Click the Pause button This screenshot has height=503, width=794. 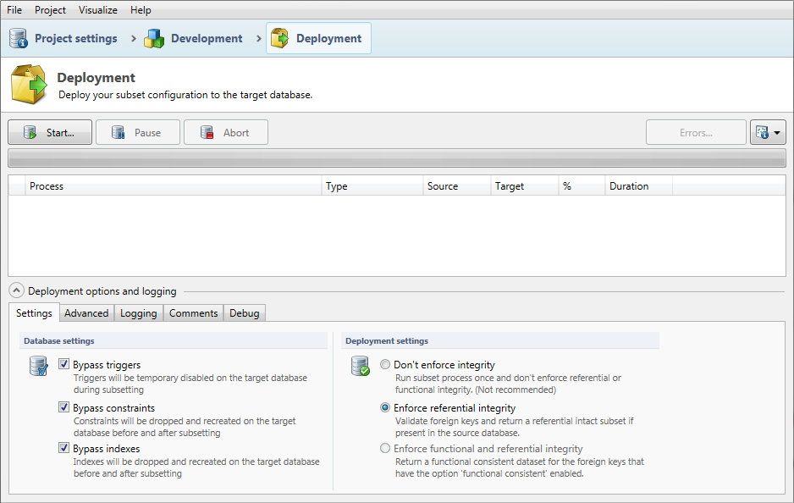[138, 132]
